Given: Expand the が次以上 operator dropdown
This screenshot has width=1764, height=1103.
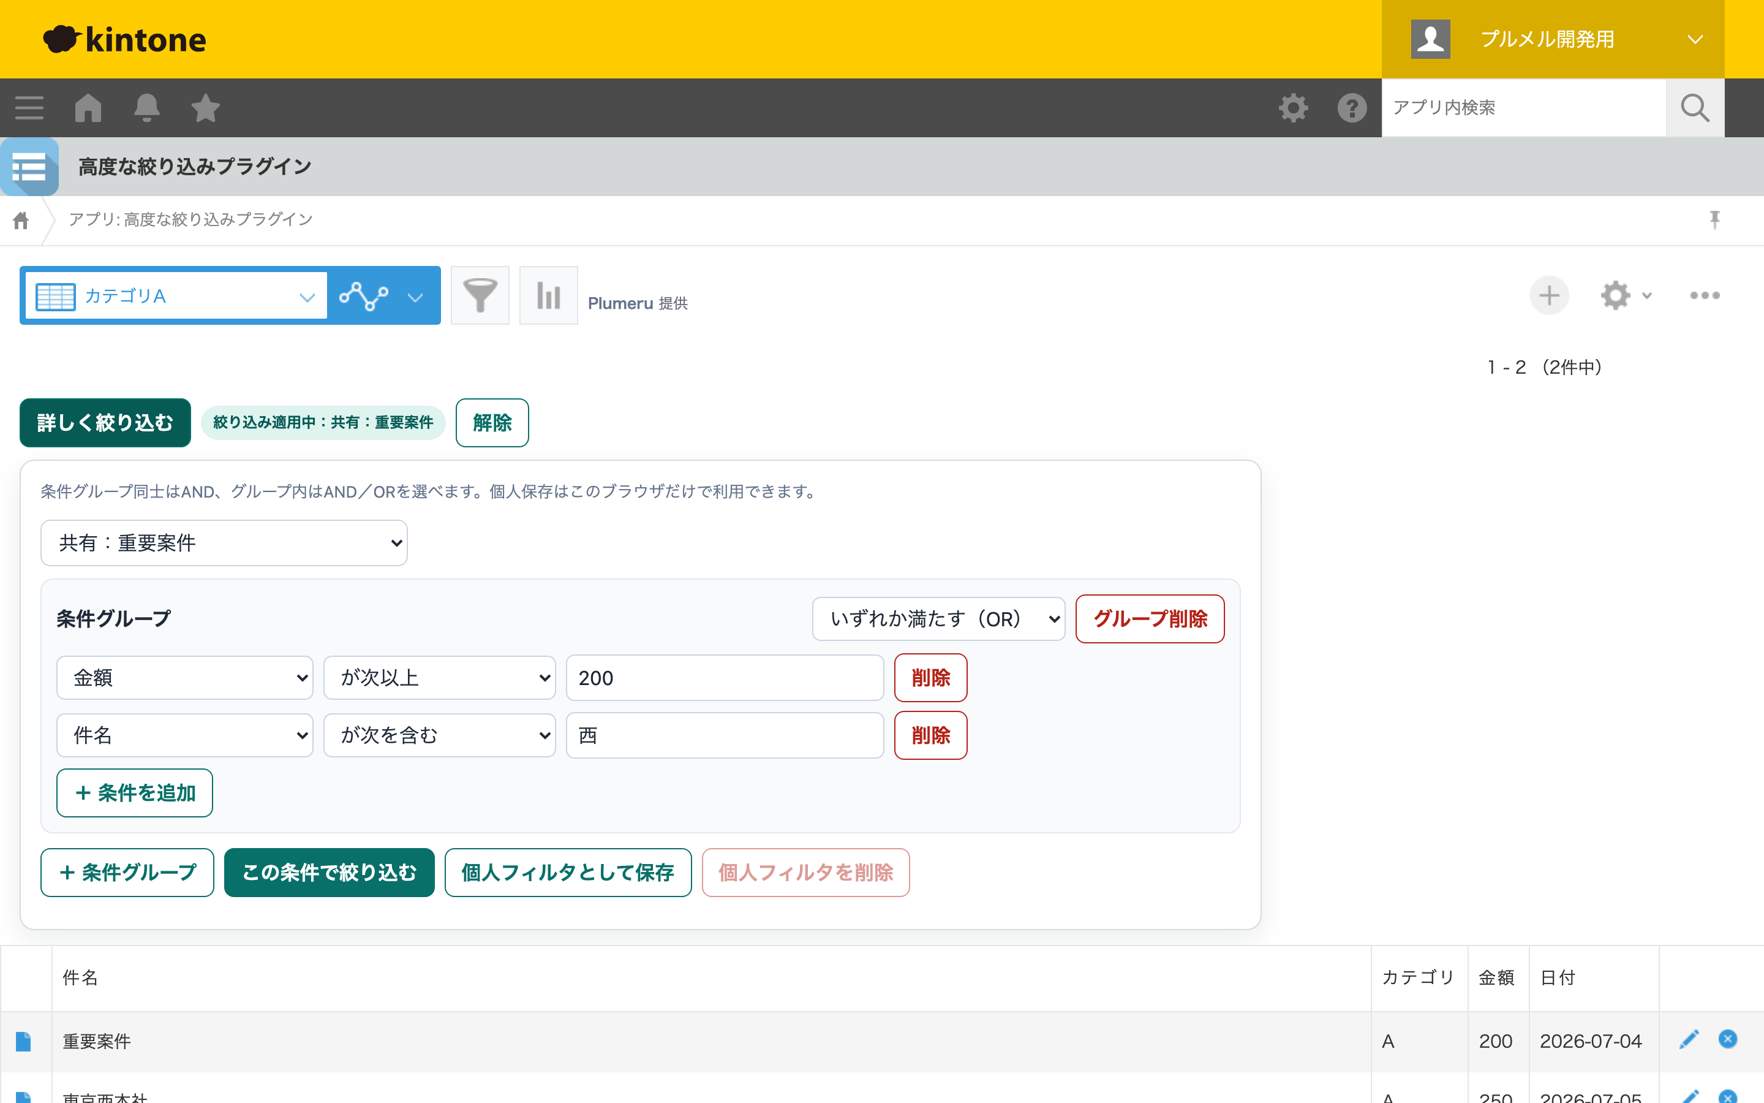Looking at the screenshot, I should pyautogui.click(x=440, y=678).
